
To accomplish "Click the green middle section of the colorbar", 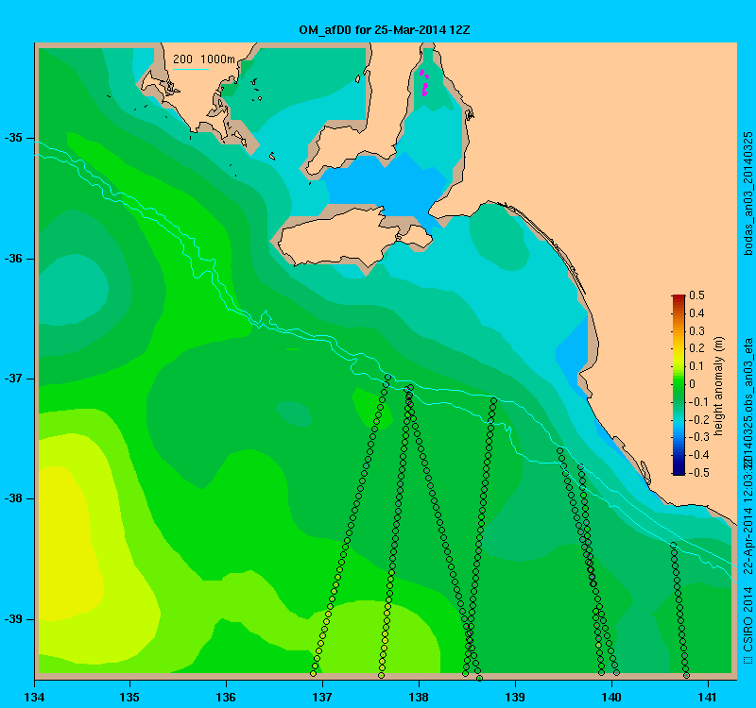I will coord(679,388).
